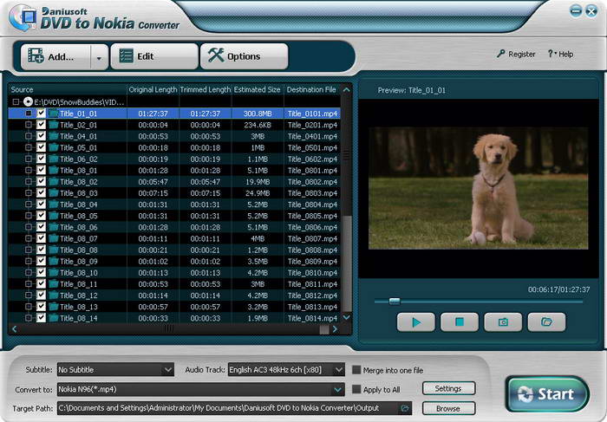
Task: Uncheck the Title_08_04 checkbox
Action: click(41, 205)
